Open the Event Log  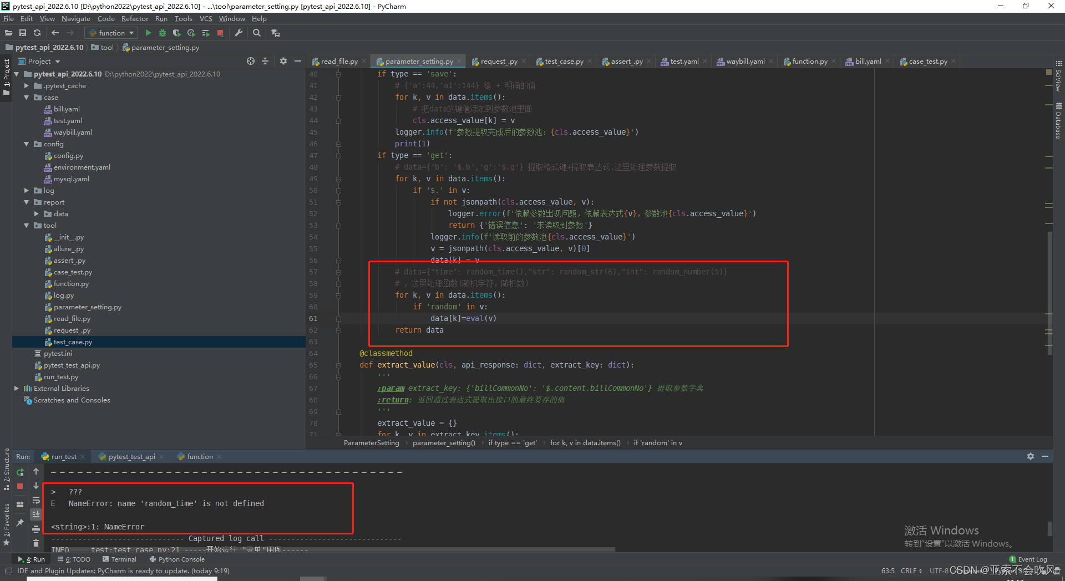click(x=1028, y=559)
